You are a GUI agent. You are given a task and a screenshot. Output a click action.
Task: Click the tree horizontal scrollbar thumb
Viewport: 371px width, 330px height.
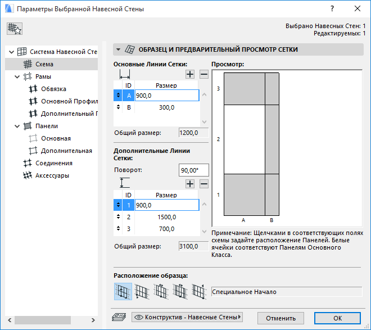click(43, 320)
